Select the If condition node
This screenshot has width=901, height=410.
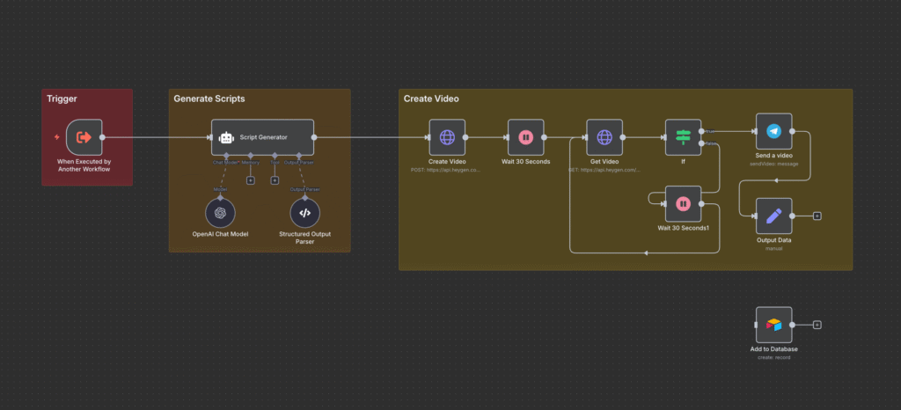click(683, 137)
